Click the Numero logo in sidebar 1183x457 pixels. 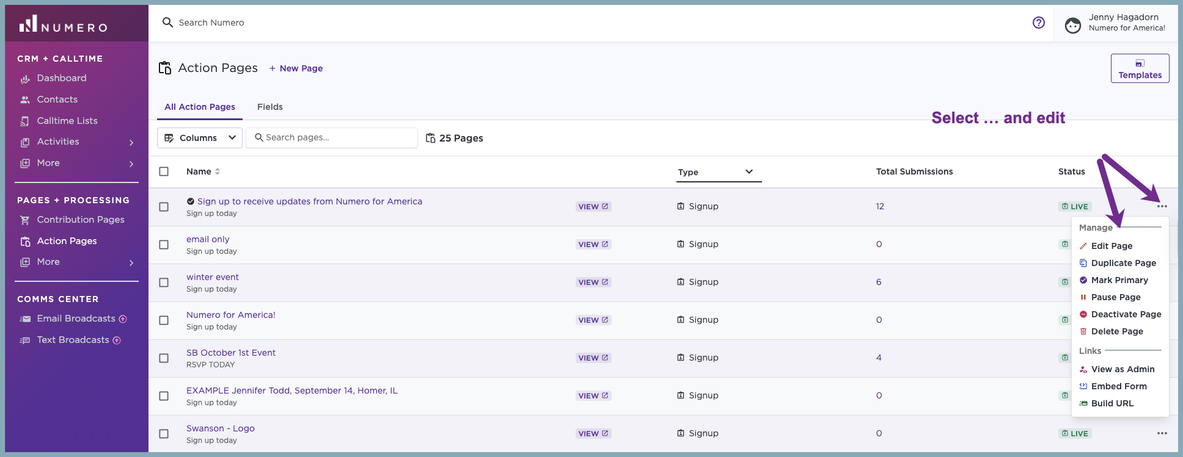tap(63, 24)
